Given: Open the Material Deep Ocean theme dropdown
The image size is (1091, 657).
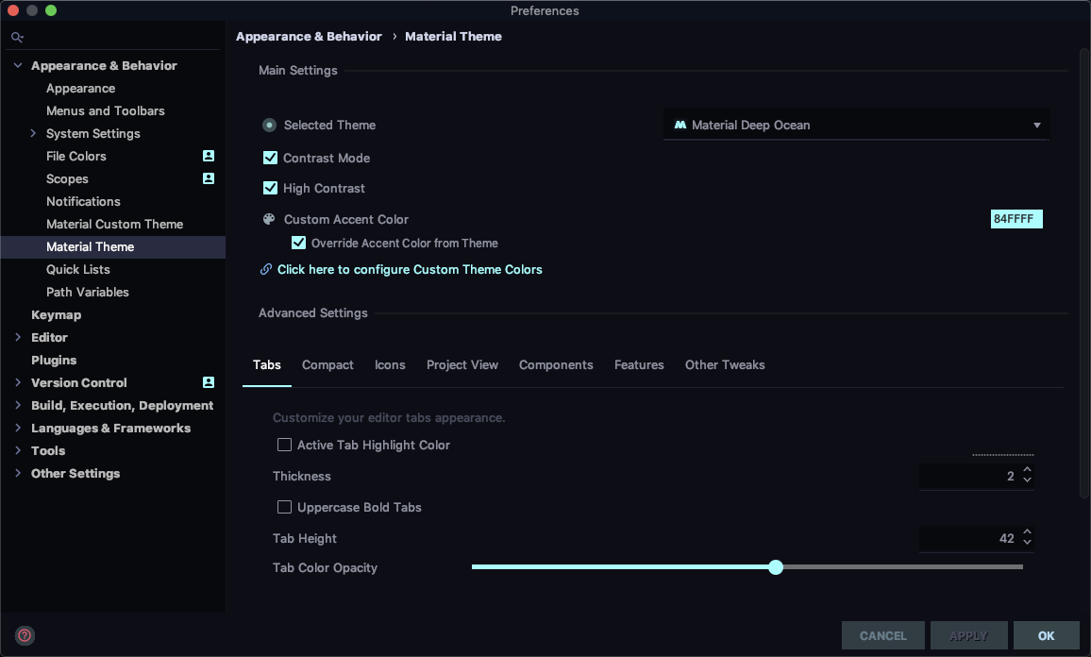Looking at the screenshot, I should click(x=856, y=126).
